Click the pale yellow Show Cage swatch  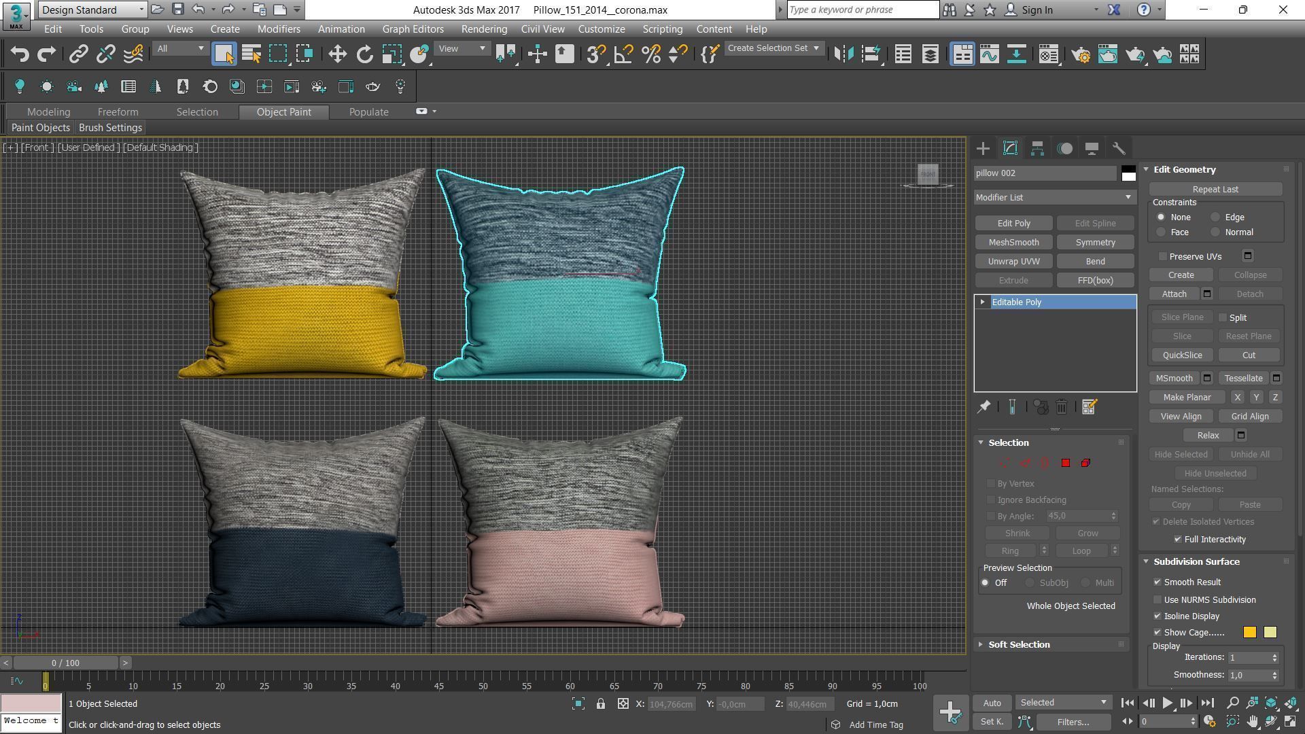[1270, 633]
